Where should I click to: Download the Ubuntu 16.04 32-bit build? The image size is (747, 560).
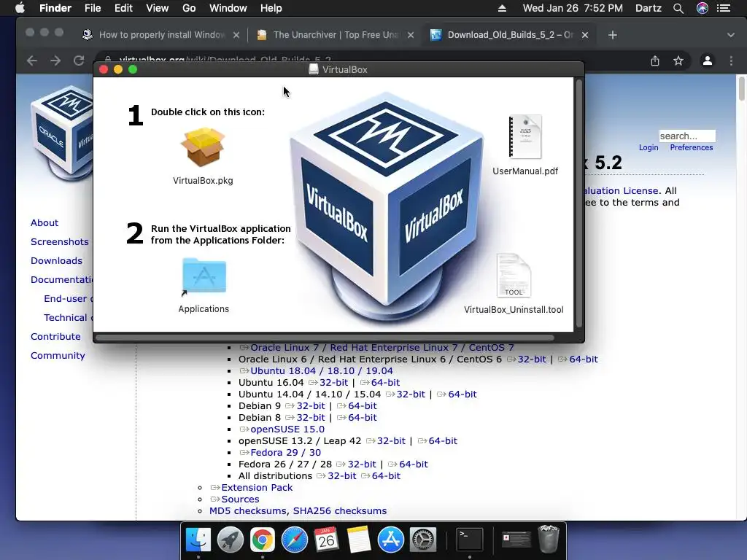click(x=333, y=382)
